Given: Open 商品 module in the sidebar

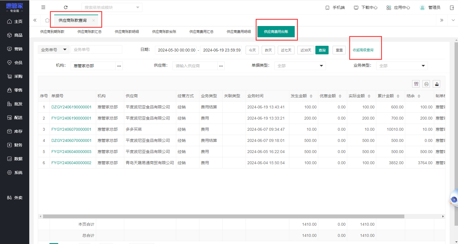Looking at the screenshot, I should pyautogui.click(x=15, y=35).
